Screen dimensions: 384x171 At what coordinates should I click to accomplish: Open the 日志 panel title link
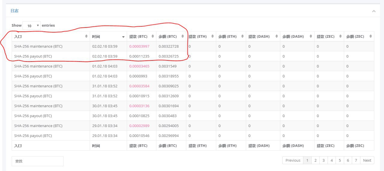tap(14, 11)
